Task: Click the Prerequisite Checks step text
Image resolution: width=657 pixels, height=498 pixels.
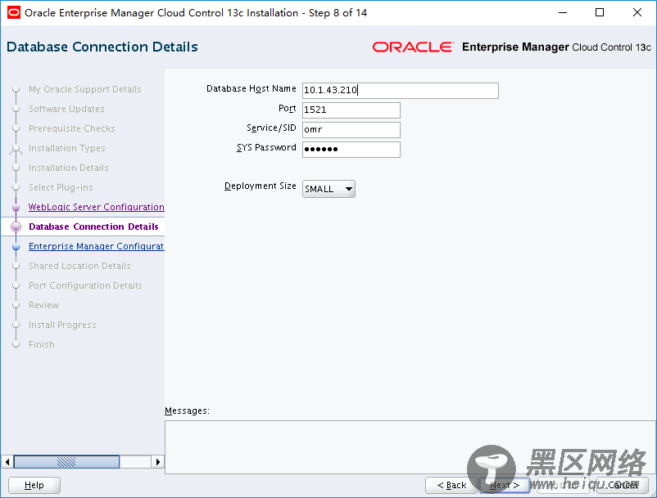Action: click(x=71, y=128)
